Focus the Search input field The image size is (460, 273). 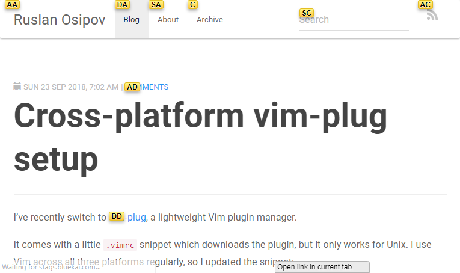click(x=354, y=20)
